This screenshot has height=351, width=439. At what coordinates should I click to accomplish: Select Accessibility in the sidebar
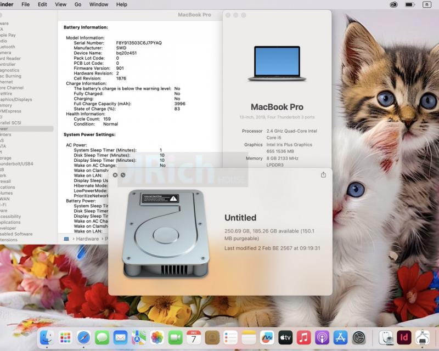[10, 217]
